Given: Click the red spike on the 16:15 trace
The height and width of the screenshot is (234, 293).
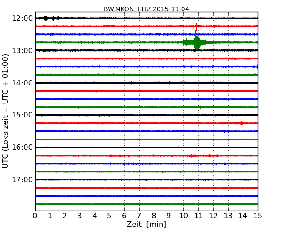Looking at the screenshot, I should click(x=192, y=156).
